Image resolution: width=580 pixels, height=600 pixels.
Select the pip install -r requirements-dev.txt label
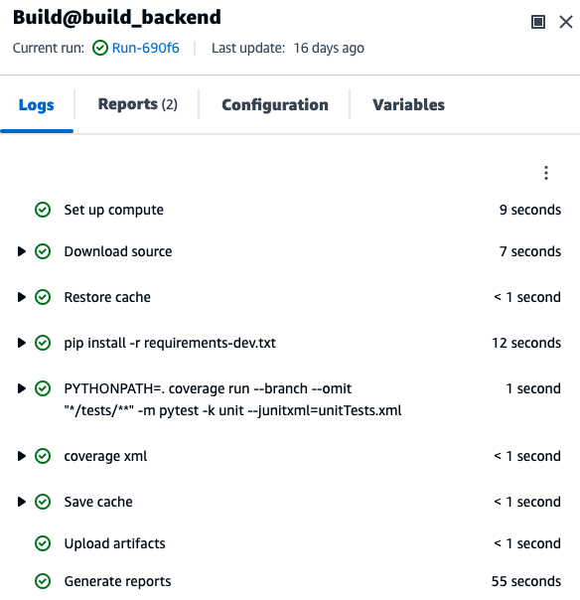point(170,344)
